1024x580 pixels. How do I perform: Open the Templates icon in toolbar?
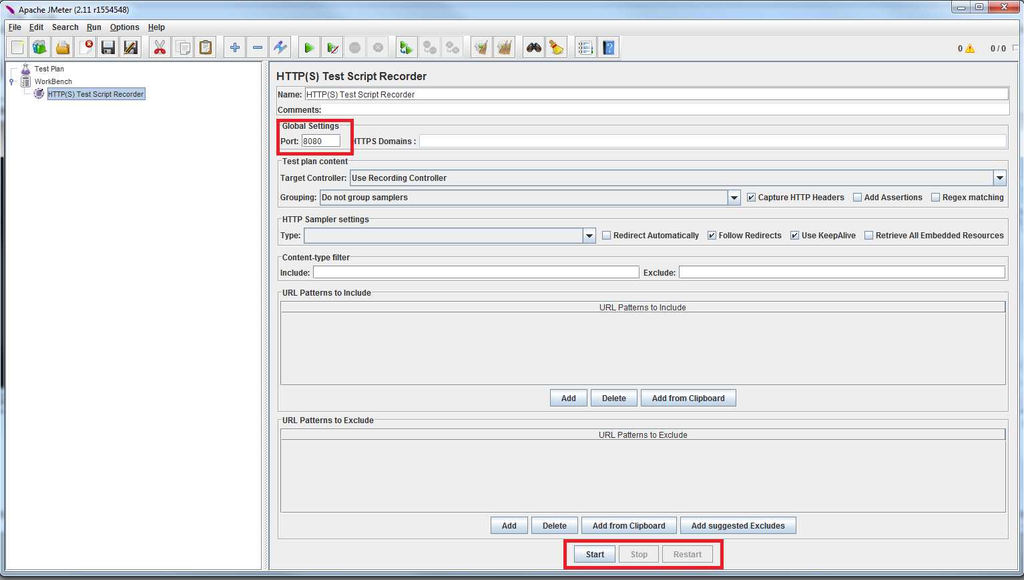(40, 47)
